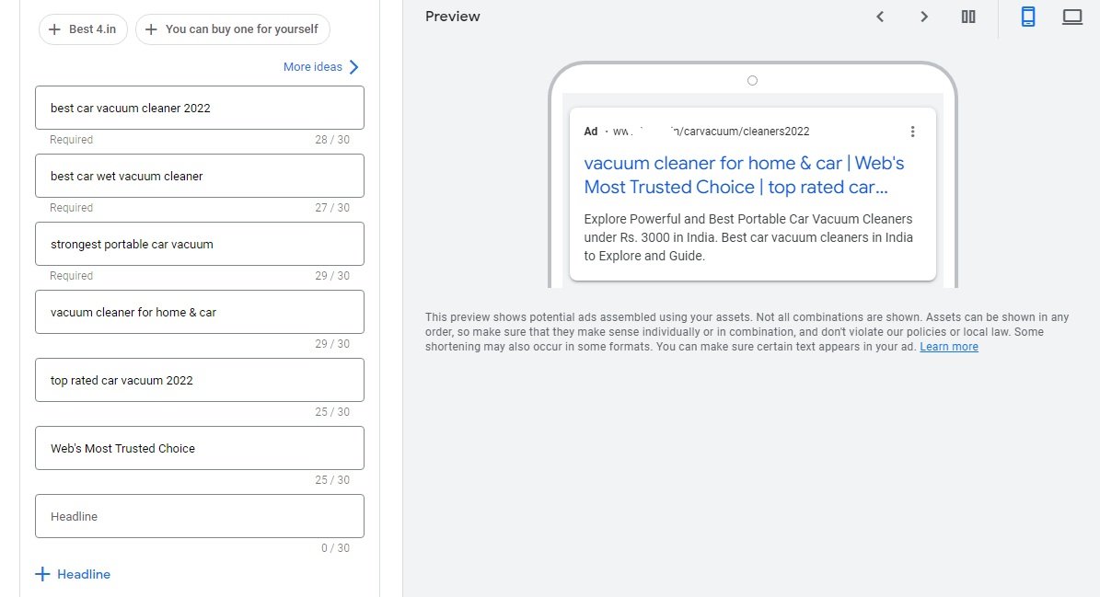
Task: Edit 'strongest portable car vacuum' headline
Action: point(199,244)
